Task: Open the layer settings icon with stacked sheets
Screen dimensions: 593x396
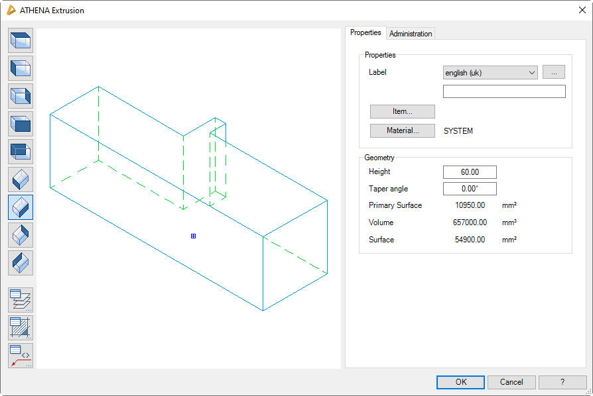Action: click(21, 300)
